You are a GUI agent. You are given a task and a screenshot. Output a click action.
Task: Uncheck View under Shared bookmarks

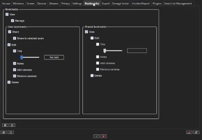86,32
